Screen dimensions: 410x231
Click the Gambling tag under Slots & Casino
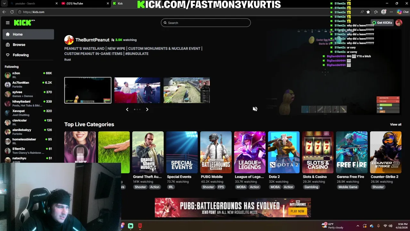click(311, 187)
